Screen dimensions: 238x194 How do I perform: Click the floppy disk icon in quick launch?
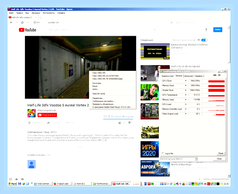pyautogui.click(x=20, y=184)
